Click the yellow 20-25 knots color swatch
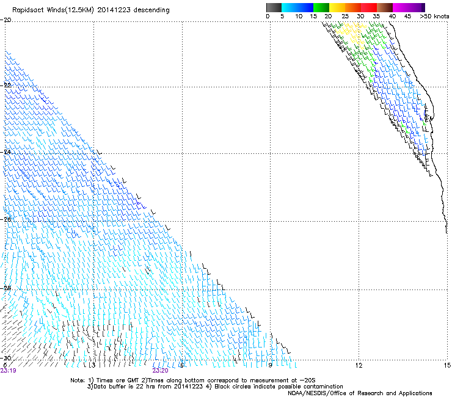The height and width of the screenshot is (397, 452). pyautogui.click(x=337, y=7)
